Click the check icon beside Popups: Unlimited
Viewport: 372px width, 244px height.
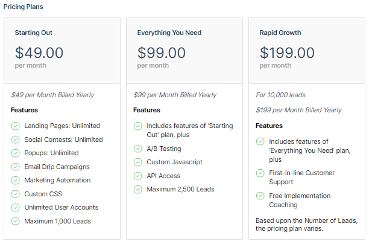tap(16, 153)
